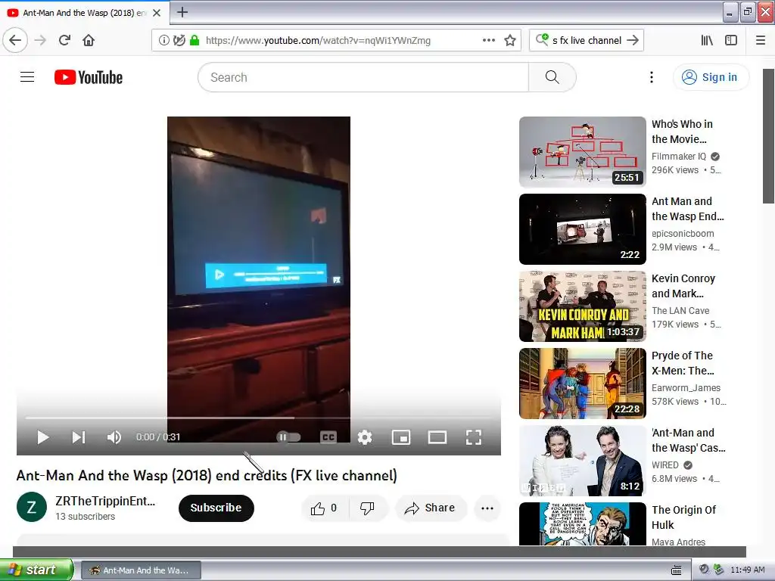Open Ant Man and the Wasp End video title
The height and width of the screenshot is (581, 775).
point(687,209)
